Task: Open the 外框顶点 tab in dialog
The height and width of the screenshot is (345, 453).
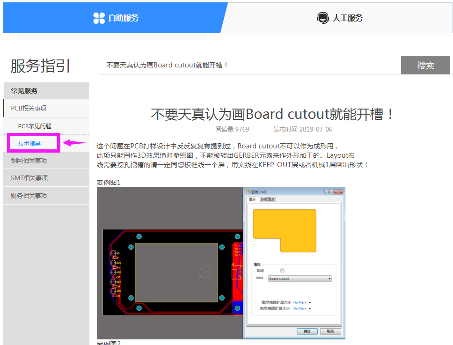Action: [268, 199]
